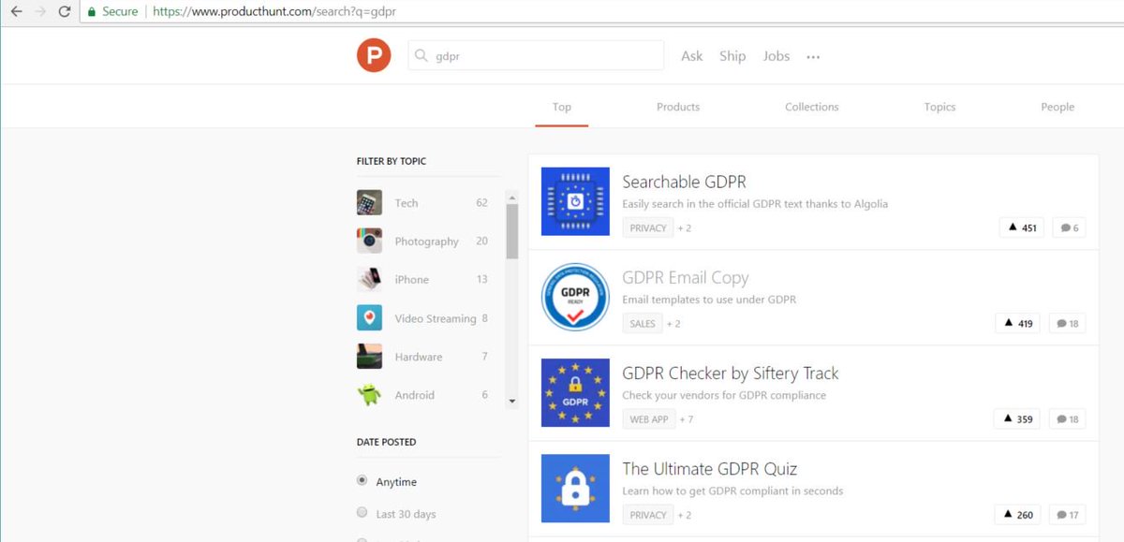This screenshot has width=1124, height=542.
Task: Choose the Last 30 days filter option
Action: click(362, 513)
